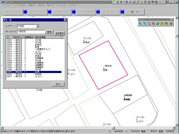Sort by the 商店街業種 column header

point(48,37)
